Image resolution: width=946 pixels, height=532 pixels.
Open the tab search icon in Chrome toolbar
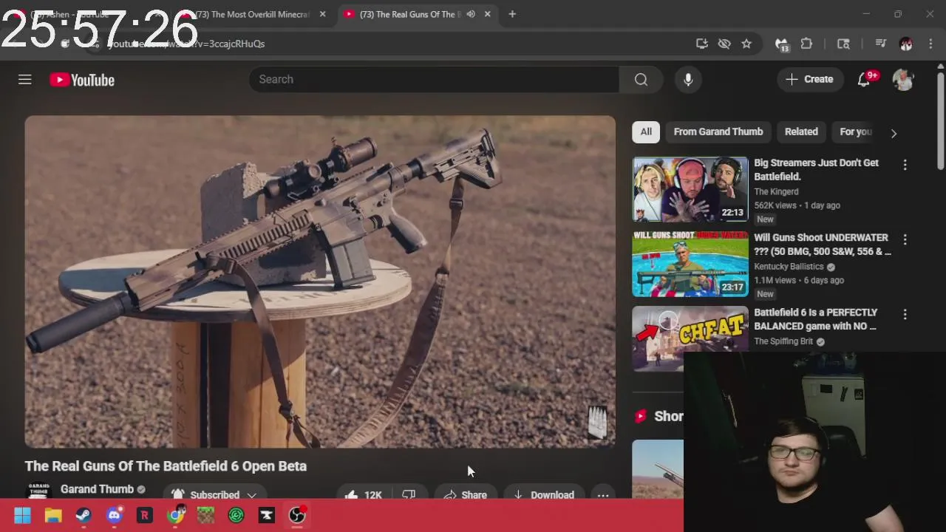pyautogui.click(x=843, y=44)
